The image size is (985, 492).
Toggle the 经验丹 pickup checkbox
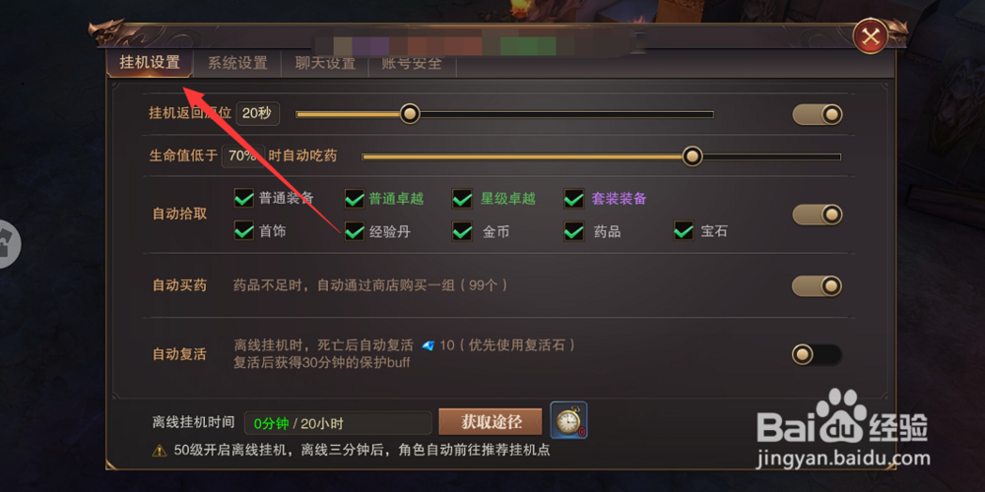(x=355, y=231)
